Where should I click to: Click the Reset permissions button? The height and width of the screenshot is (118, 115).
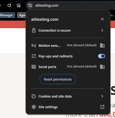pos(58,79)
